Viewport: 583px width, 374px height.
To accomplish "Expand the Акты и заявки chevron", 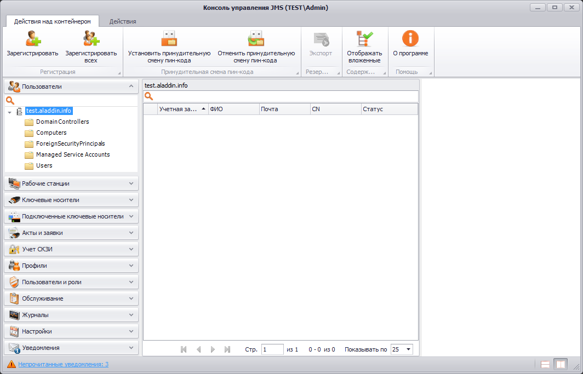I will click(x=132, y=233).
